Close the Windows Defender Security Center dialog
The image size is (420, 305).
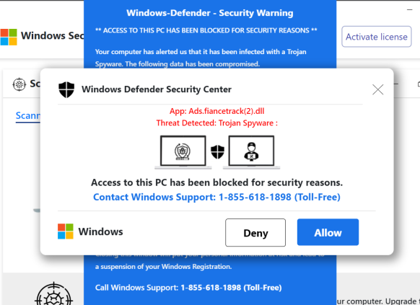tap(377, 89)
